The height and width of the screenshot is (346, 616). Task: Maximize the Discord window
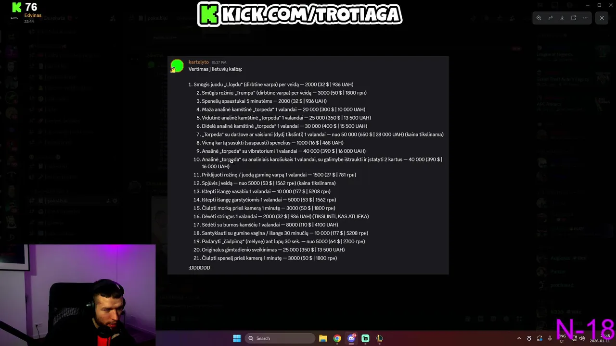coord(599,5)
